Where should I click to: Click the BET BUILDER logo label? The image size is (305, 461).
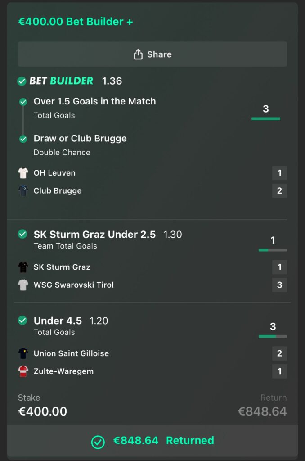[x=61, y=81]
